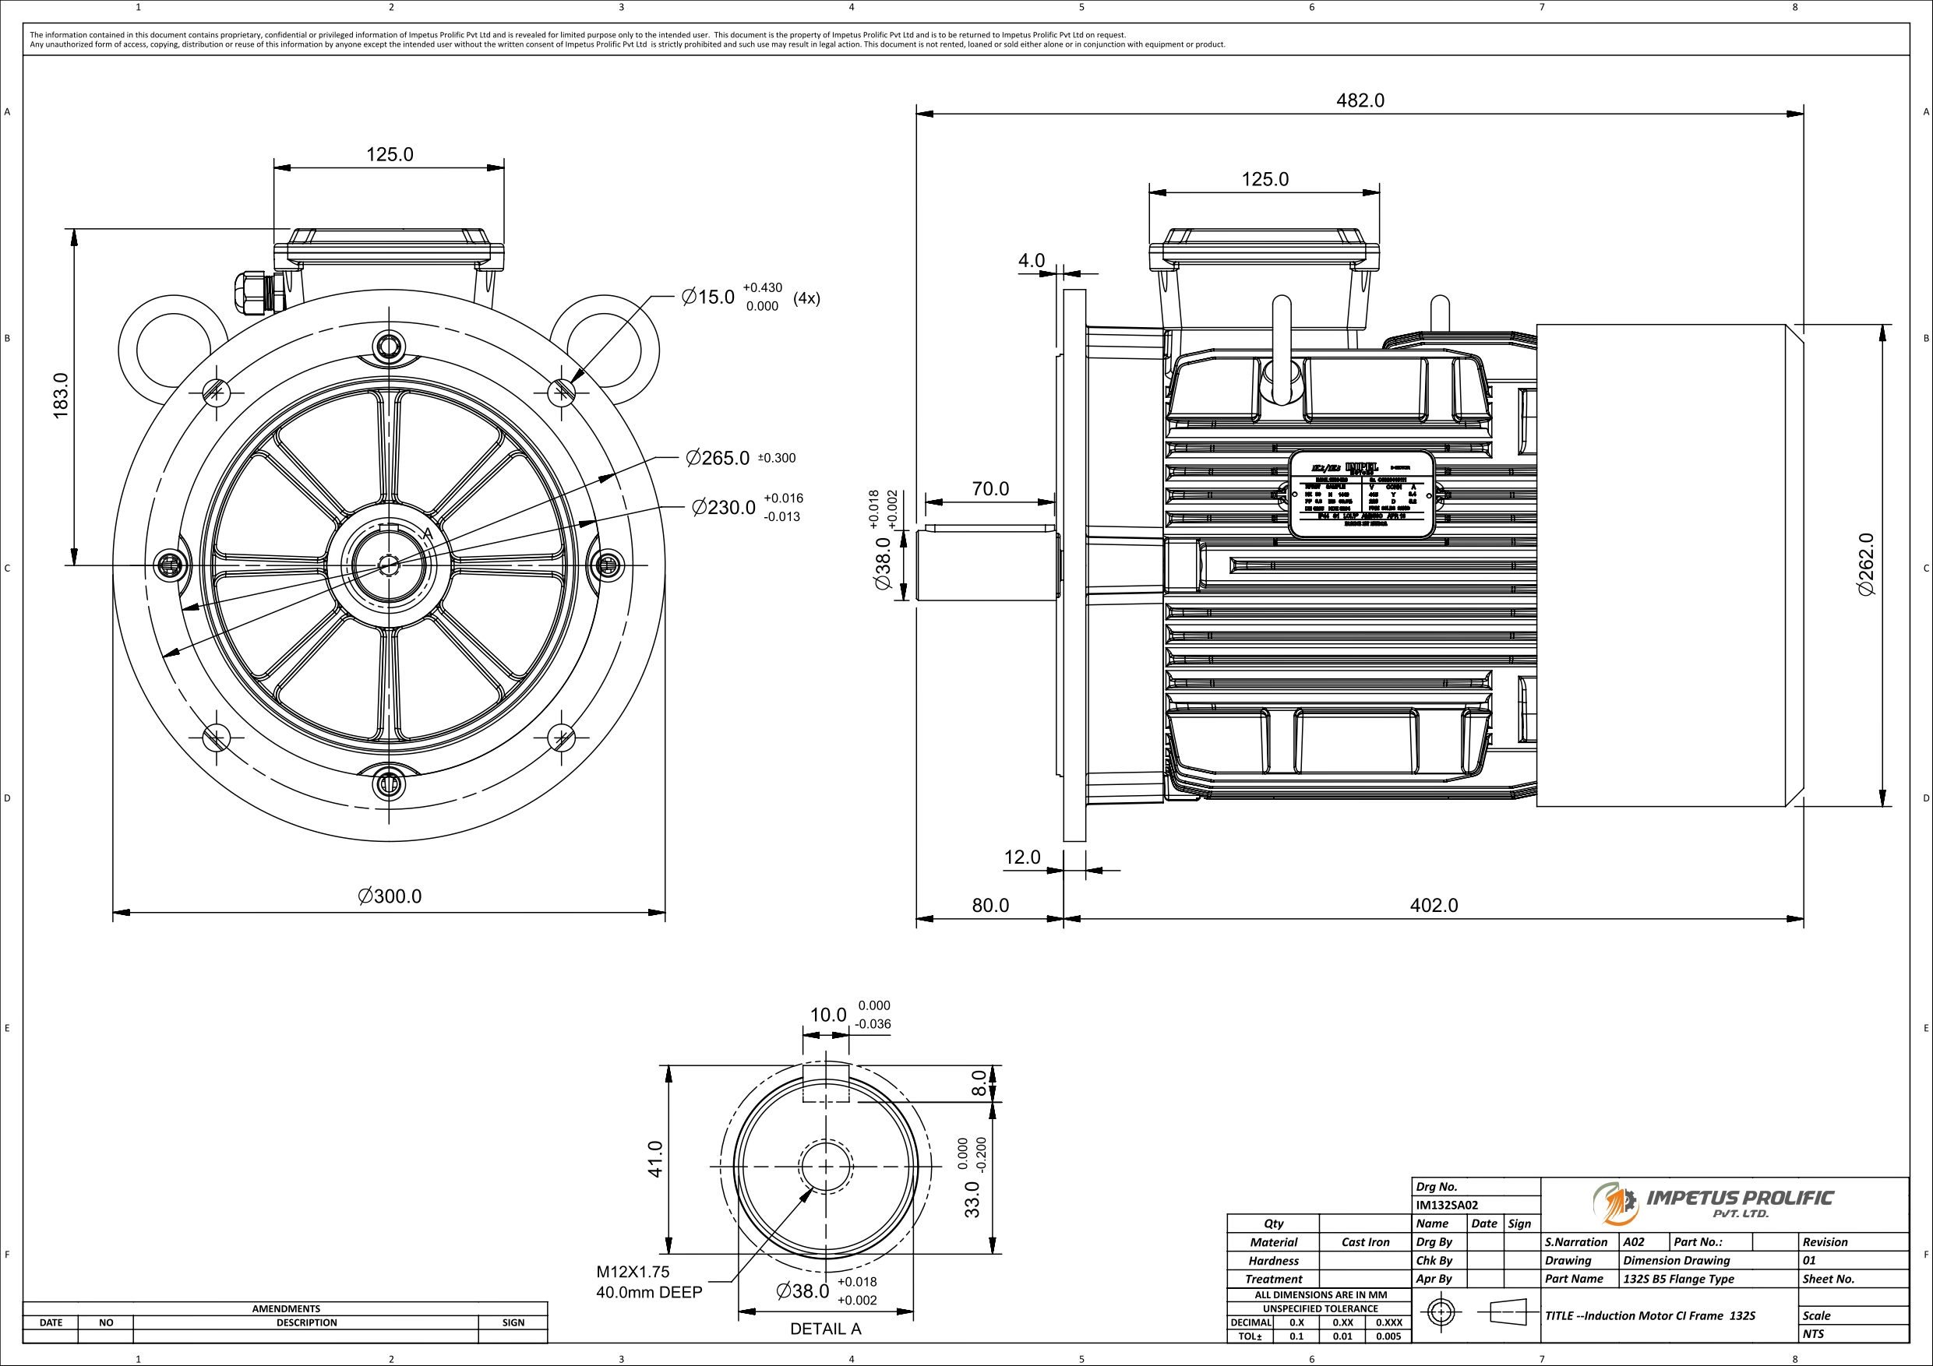The height and width of the screenshot is (1366, 1933).
Task: Click the TITLE Induction Motor CI Frame text
Action: (x=1649, y=1315)
